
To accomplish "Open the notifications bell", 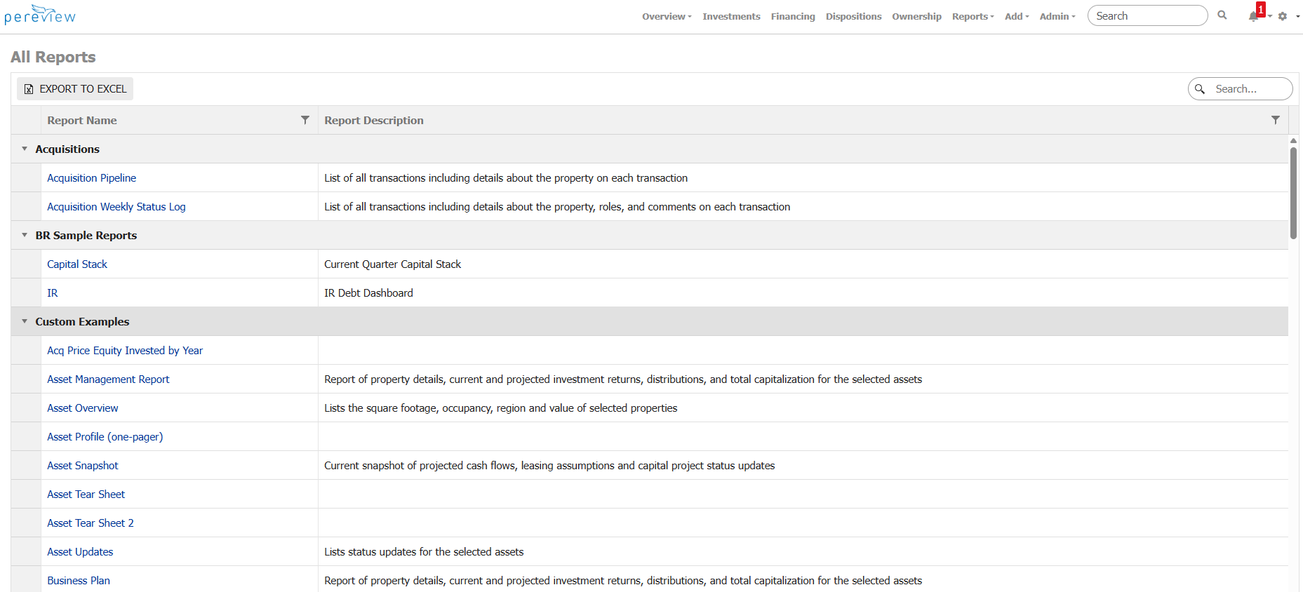I will [1253, 16].
